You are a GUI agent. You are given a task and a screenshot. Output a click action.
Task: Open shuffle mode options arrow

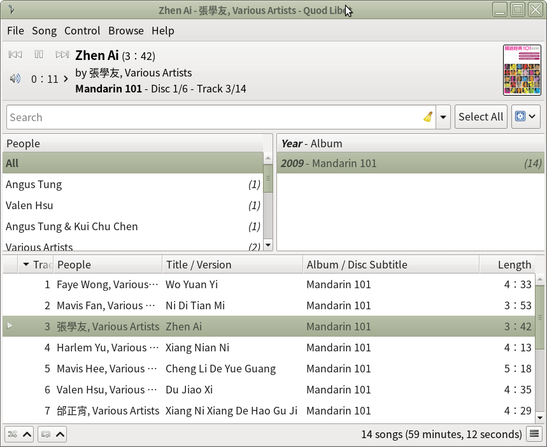click(x=27, y=434)
